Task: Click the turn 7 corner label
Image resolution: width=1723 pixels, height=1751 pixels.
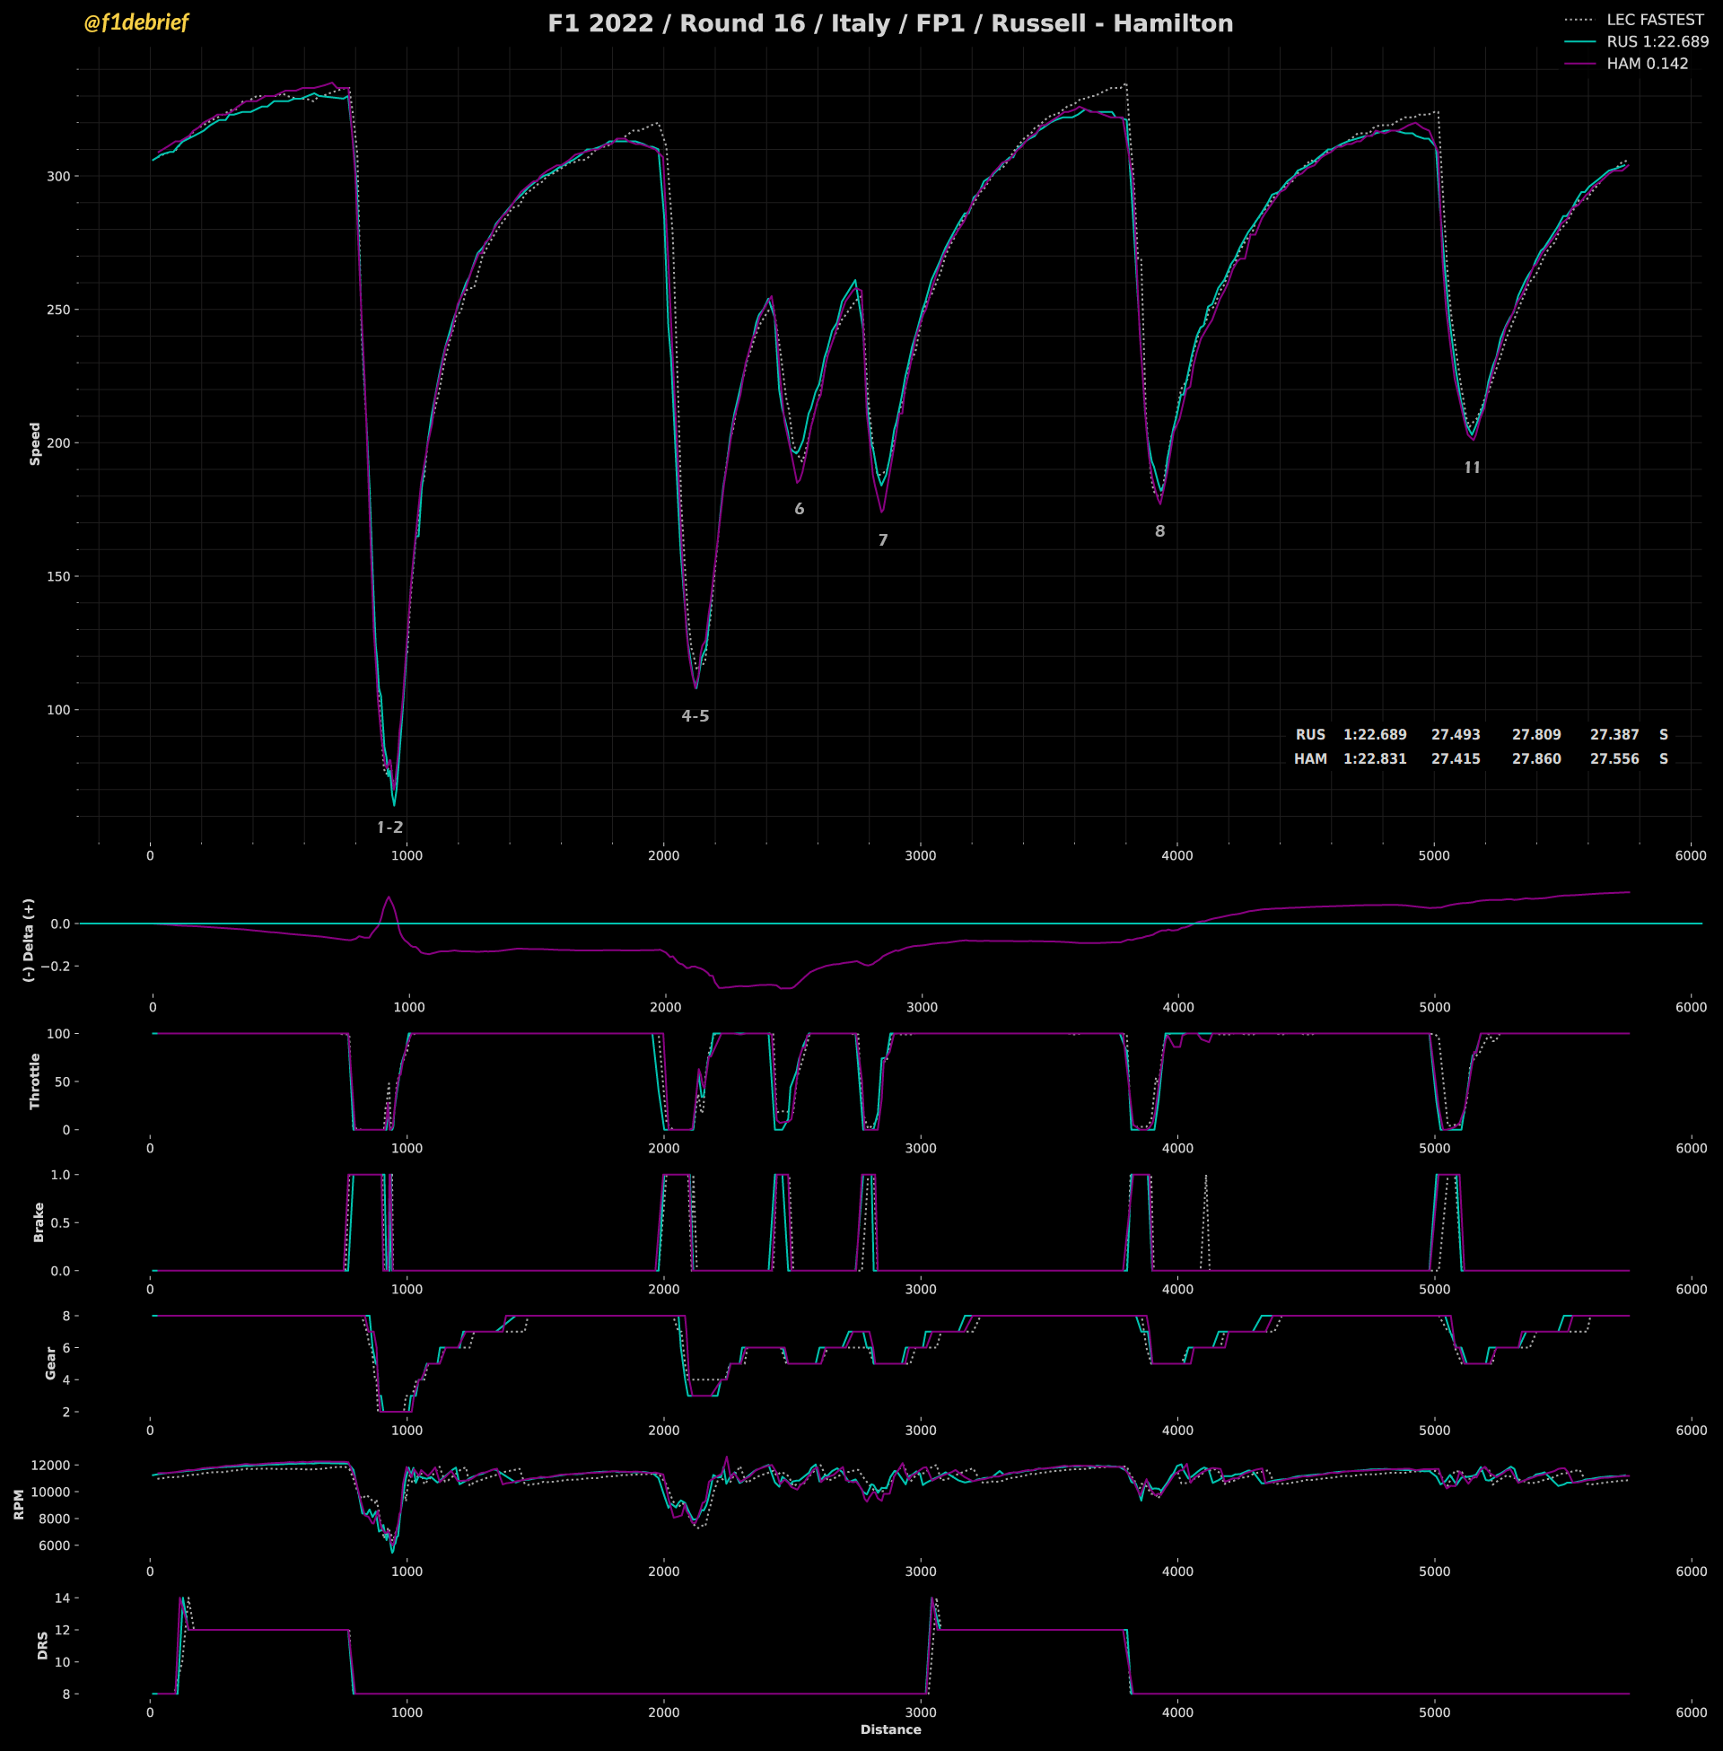Action: coord(883,540)
